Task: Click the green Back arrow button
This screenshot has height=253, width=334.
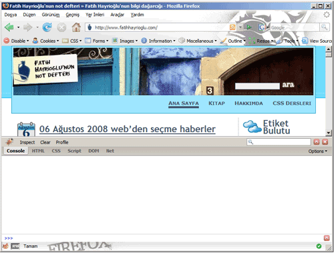Action: coord(9,27)
